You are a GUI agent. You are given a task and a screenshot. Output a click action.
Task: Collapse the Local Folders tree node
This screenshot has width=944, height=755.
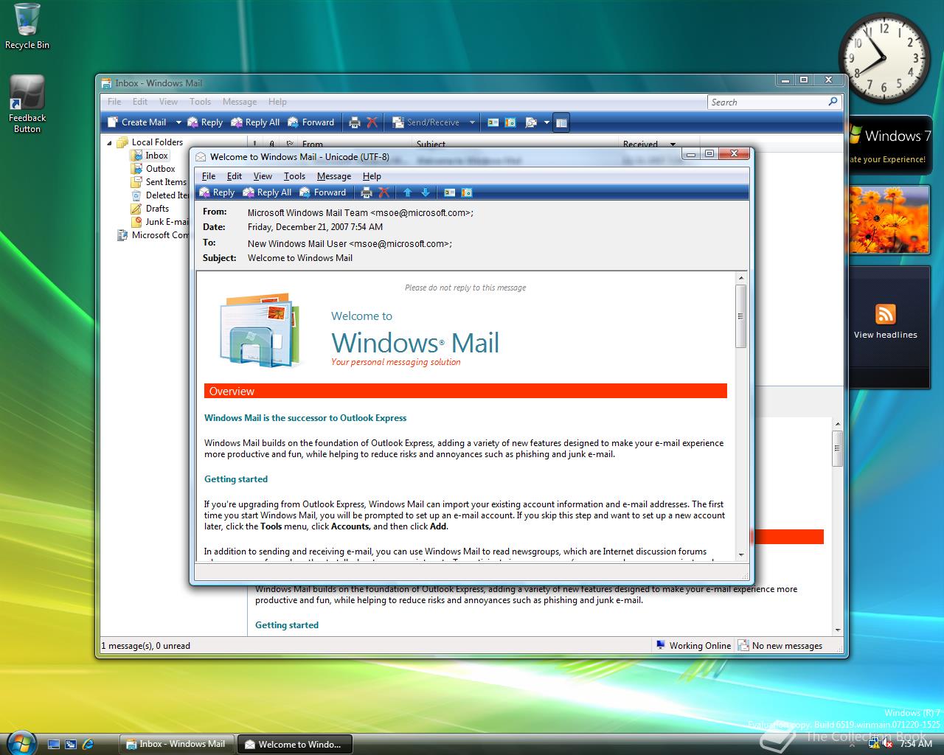pyautogui.click(x=110, y=142)
